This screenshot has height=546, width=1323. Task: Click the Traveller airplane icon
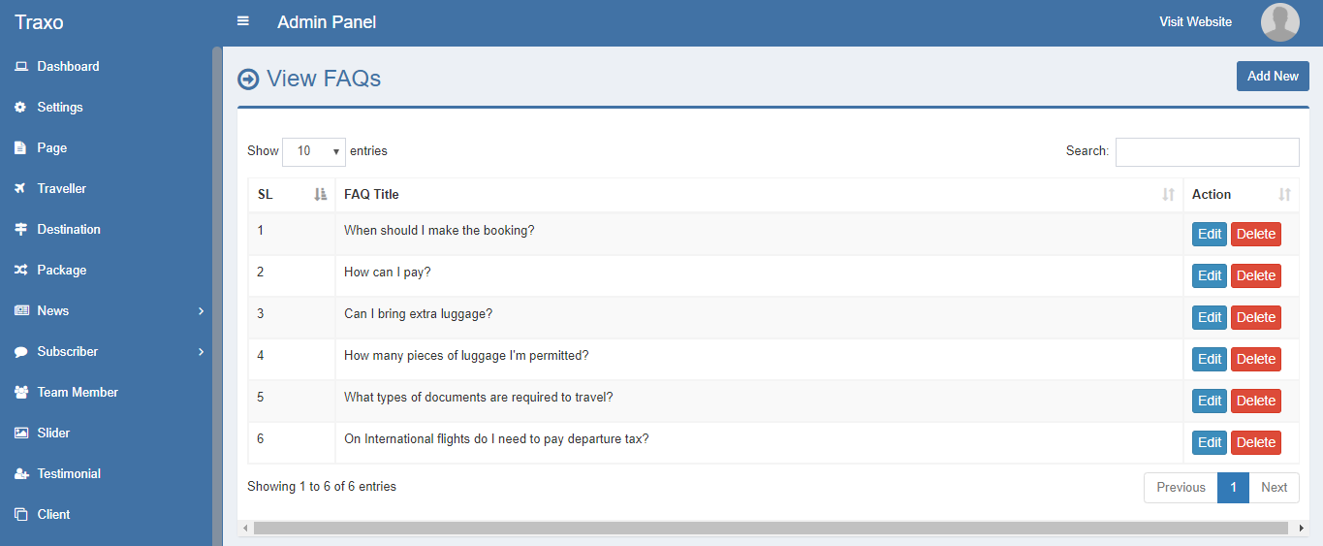pos(20,189)
